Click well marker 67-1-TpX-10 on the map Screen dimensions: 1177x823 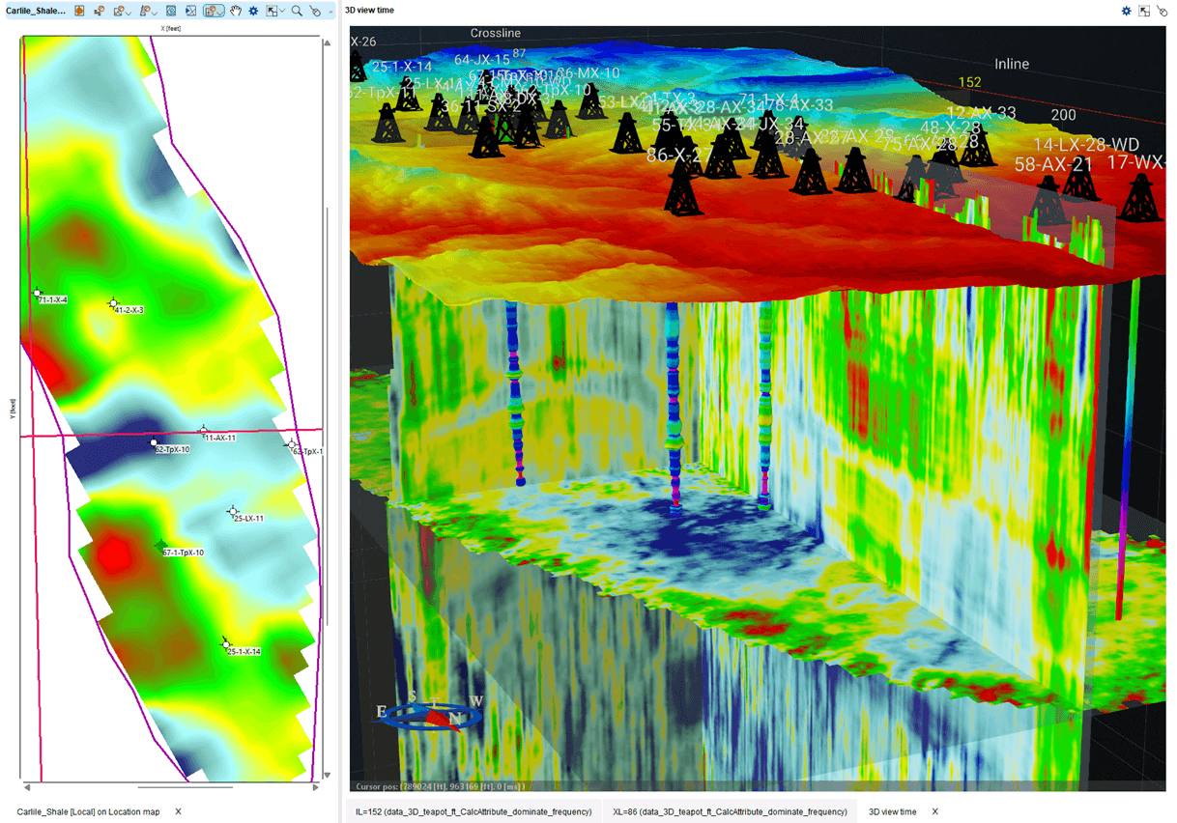click(161, 546)
